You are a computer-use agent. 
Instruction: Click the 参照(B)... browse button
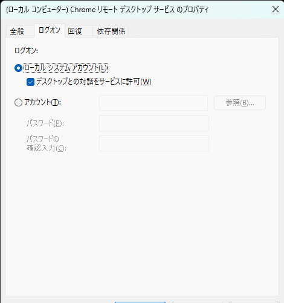240,103
